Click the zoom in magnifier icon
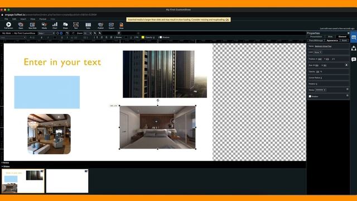 tap(100, 33)
